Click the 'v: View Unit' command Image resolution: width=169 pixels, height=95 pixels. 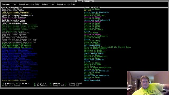8,83
